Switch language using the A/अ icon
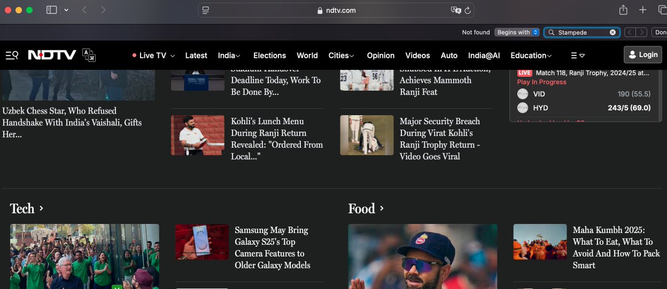The width and height of the screenshot is (667, 289). (x=89, y=54)
